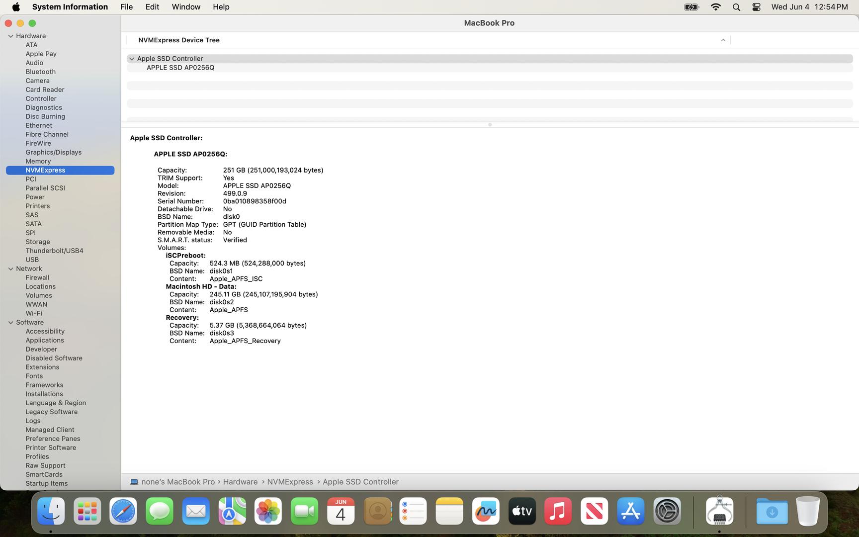Collapse the Software sidebar group
The width and height of the screenshot is (859, 537).
click(10, 322)
